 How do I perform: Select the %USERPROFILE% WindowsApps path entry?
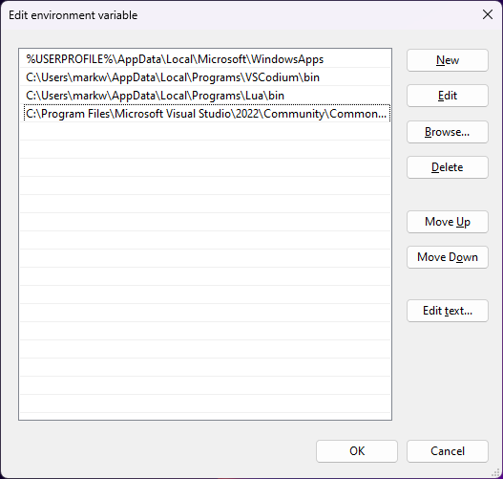pos(205,59)
